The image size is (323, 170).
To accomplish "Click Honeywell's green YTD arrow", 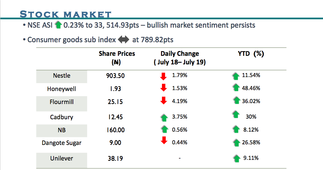I will coord(236,88).
